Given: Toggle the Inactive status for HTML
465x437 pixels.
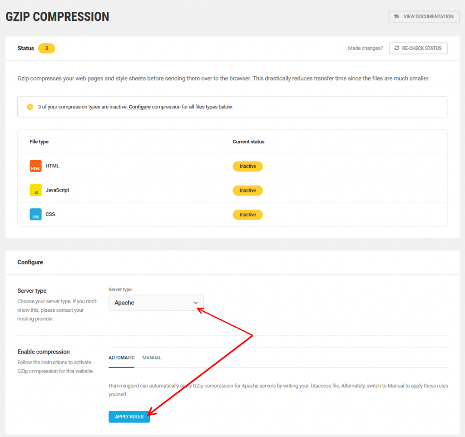Looking at the screenshot, I should (x=247, y=166).
